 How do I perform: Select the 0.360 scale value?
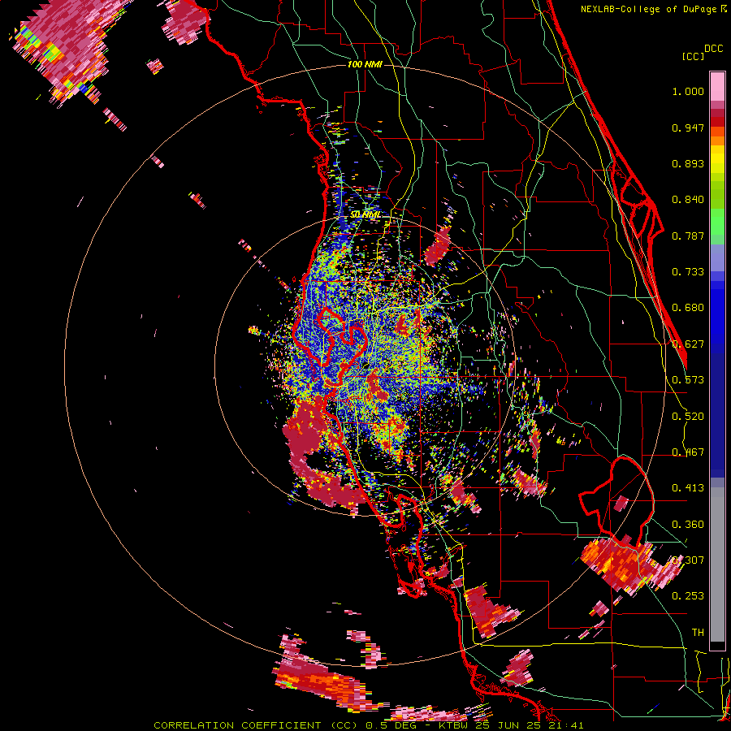point(688,525)
